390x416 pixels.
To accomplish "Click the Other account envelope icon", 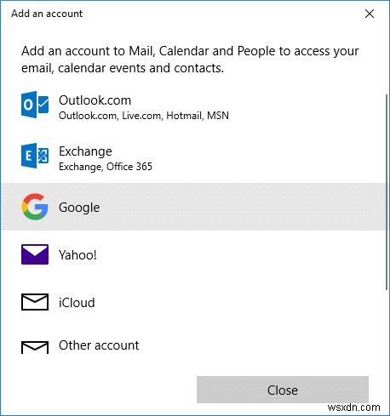I will 35,347.
